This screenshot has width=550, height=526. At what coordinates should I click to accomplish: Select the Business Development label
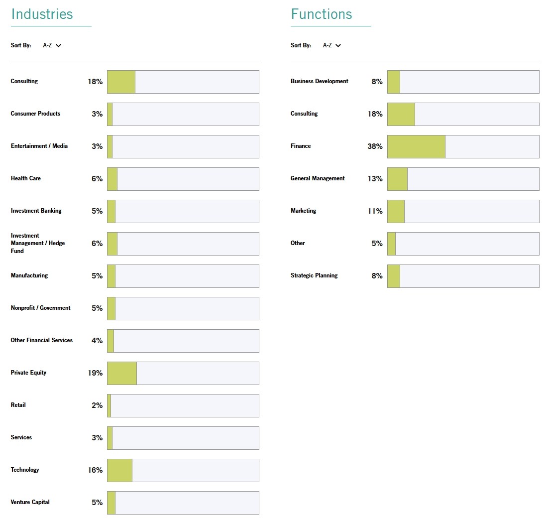pyautogui.click(x=320, y=81)
